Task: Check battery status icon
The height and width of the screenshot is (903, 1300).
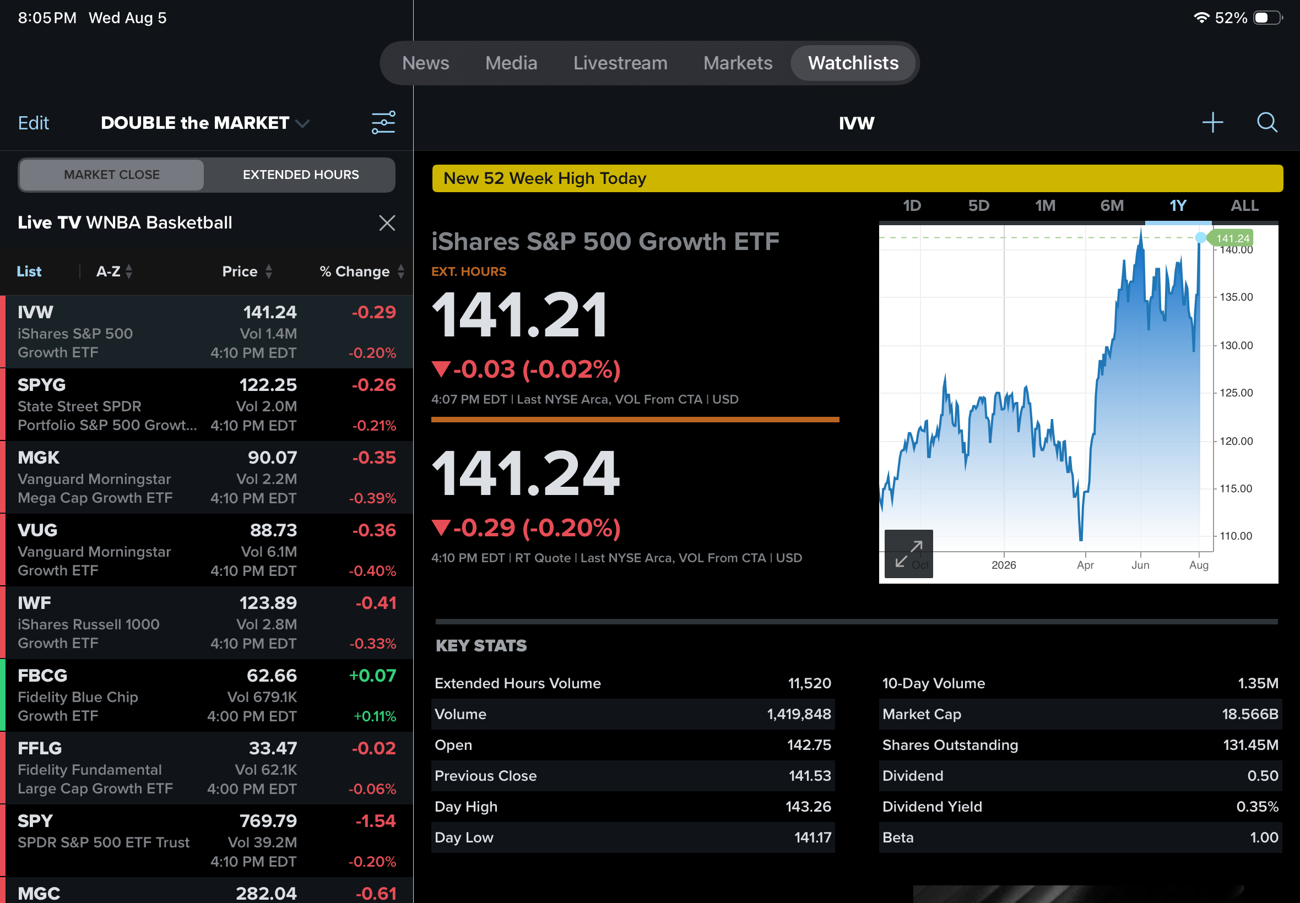Action: coord(1267,18)
